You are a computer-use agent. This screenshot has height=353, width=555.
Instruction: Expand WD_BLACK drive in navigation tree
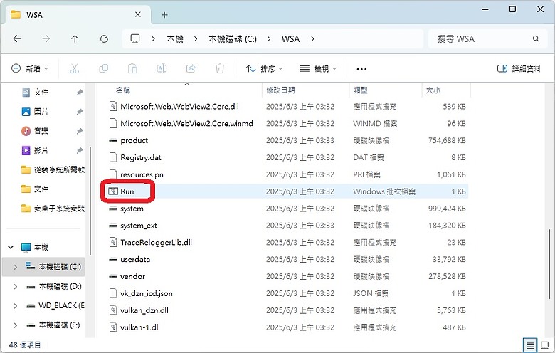tap(15, 305)
